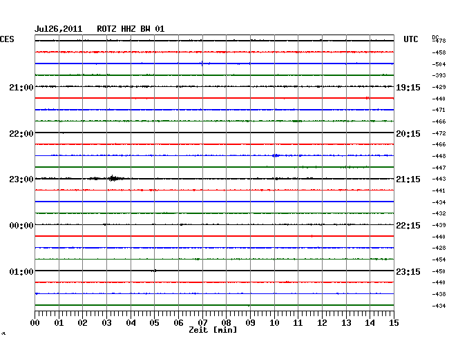Viewport: 449px width, 341px height.
Task: Click the 11 minute axis tick label
Action: tap(298, 323)
